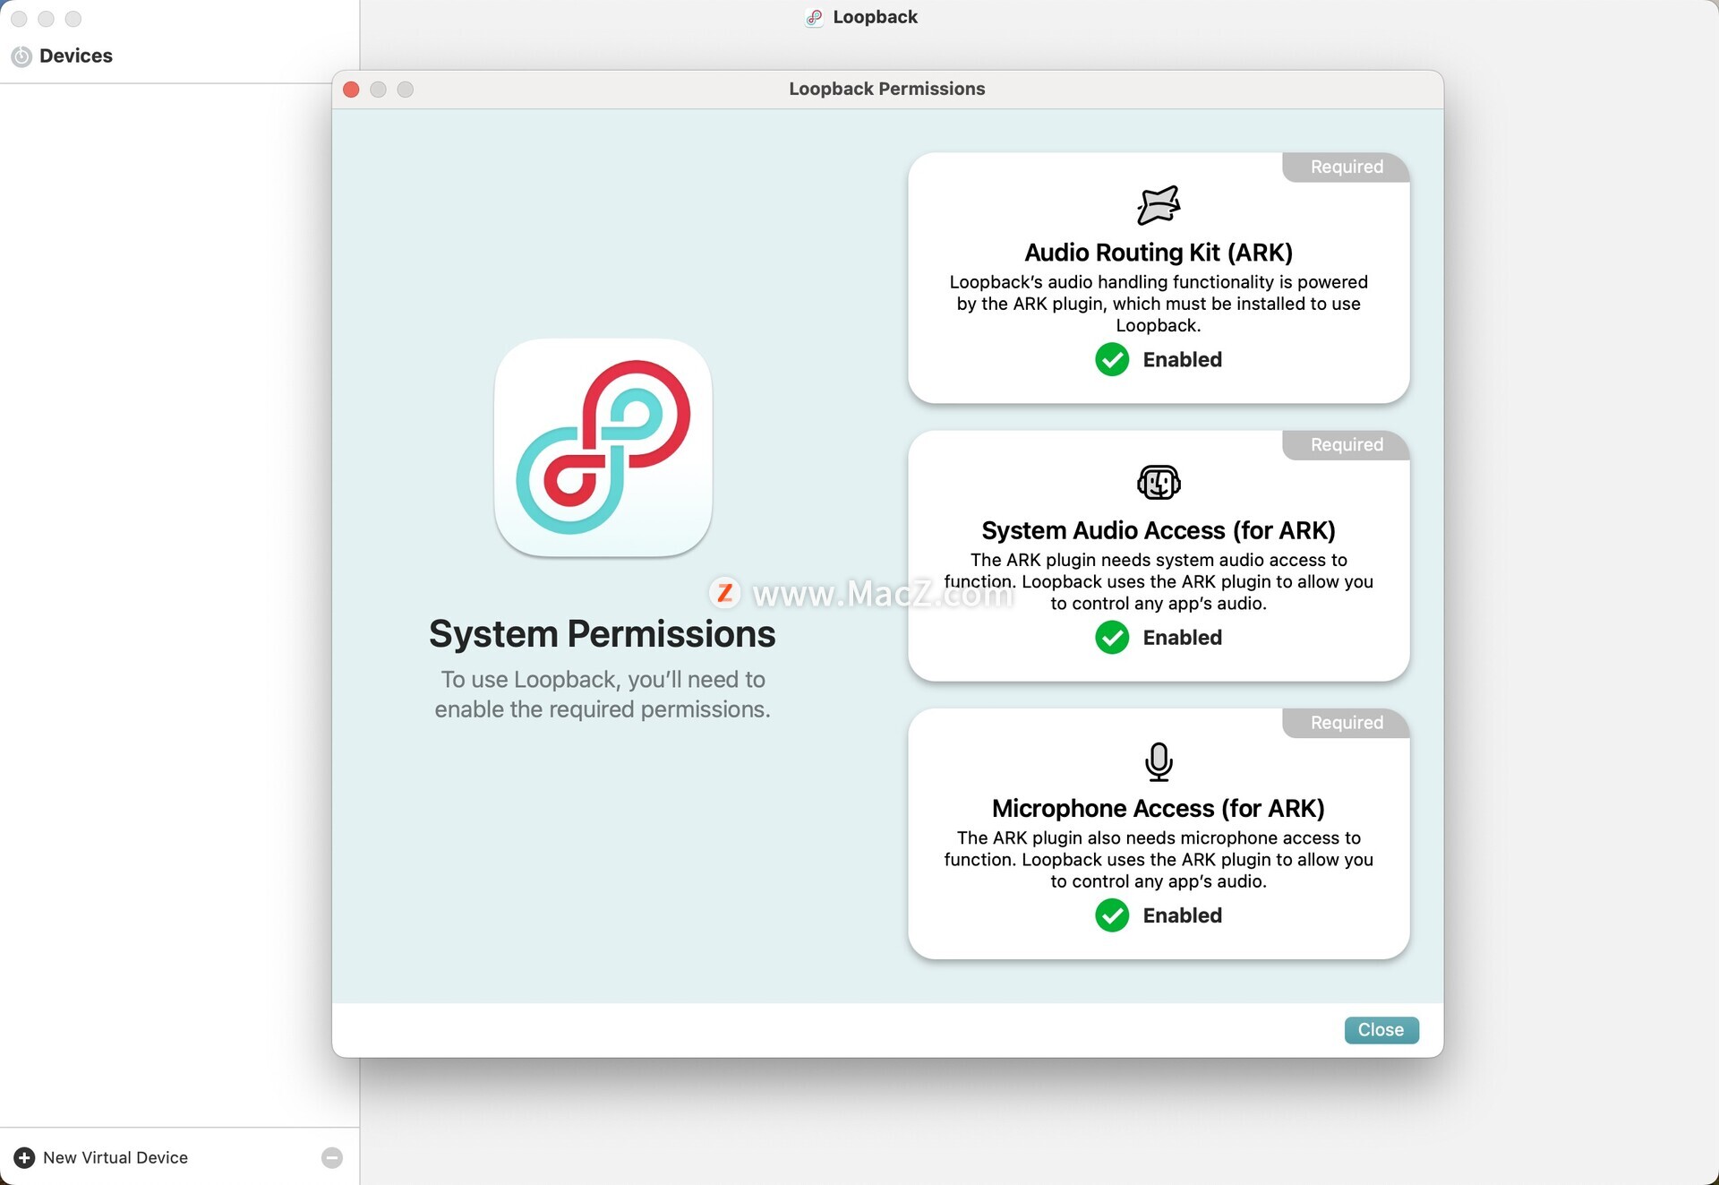Click the Microphone Access microphone icon
The height and width of the screenshot is (1185, 1719).
(1159, 762)
